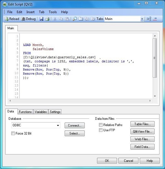
Task: Check the Relative Paths option
Action: tap(101, 125)
